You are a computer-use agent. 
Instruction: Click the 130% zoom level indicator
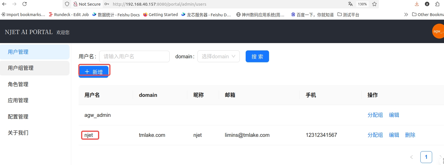[362, 4]
